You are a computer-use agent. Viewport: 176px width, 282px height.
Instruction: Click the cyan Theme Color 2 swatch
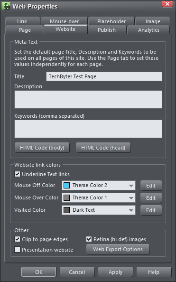[67, 186]
